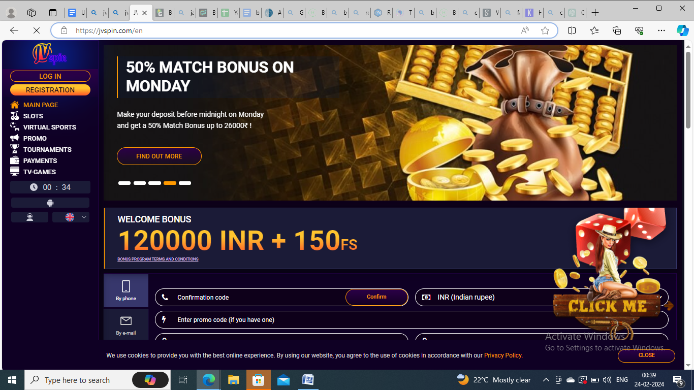Click the promo code input field
The height and width of the screenshot is (390, 694).
pos(412,320)
